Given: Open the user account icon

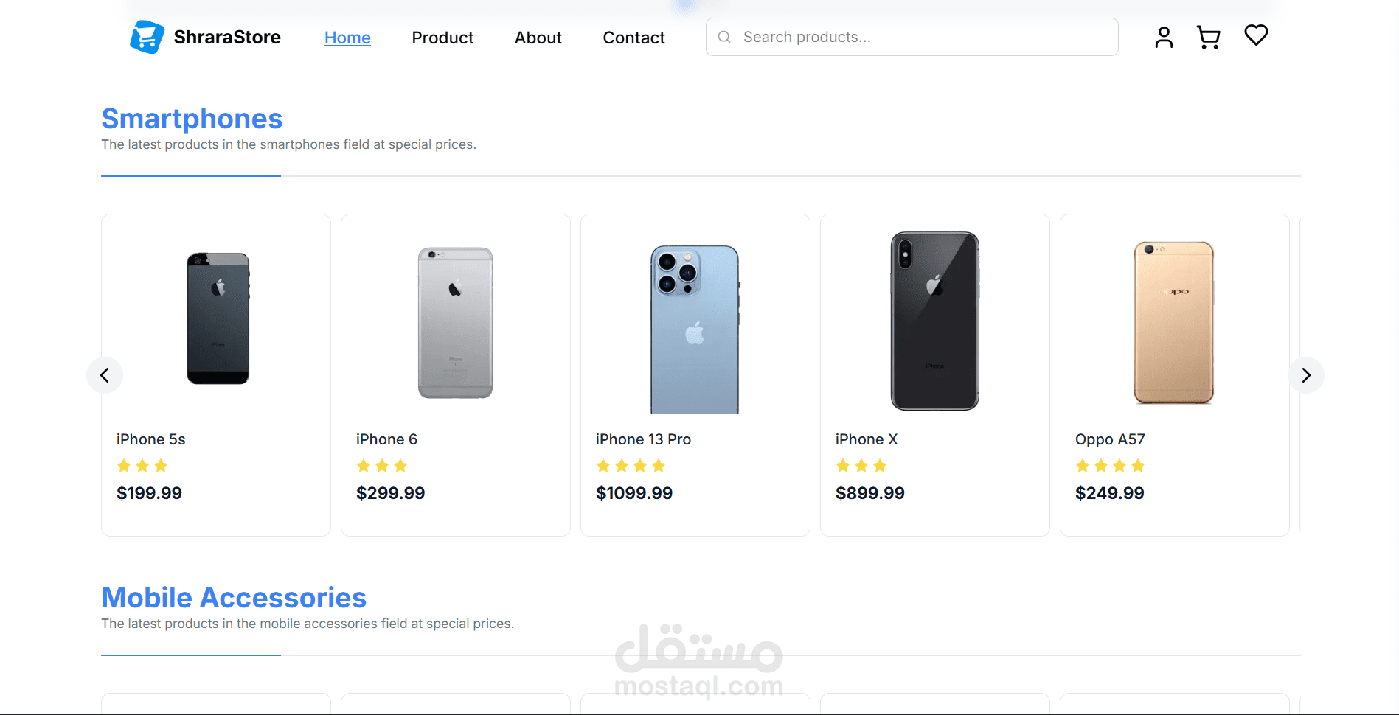Looking at the screenshot, I should [x=1164, y=37].
